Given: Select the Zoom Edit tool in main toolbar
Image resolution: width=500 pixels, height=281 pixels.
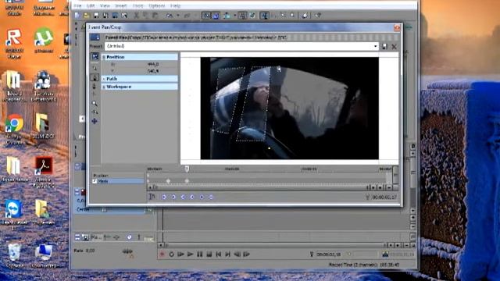Looking at the screenshot, I should tap(292, 16).
